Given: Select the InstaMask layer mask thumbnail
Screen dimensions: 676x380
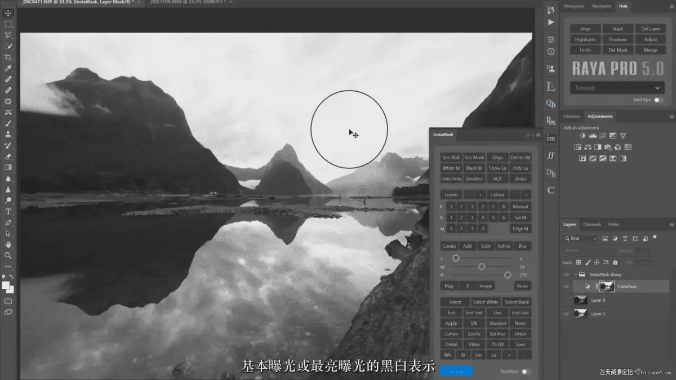Looking at the screenshot, I should click(x=607, y=287).
